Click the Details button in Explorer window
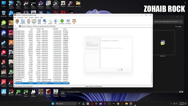 point(178,27)
